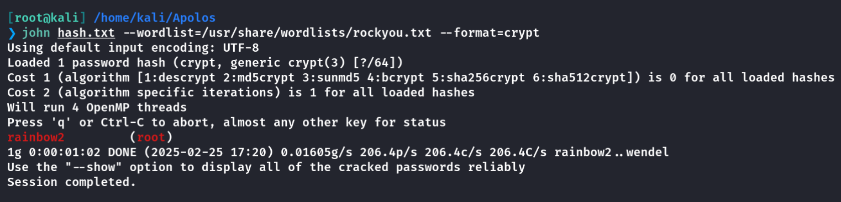Image resolution: width=841 pixels, height=202 pixels.
Task: Click the rainbow2..wendel range text
Action: tap(612, 152)
